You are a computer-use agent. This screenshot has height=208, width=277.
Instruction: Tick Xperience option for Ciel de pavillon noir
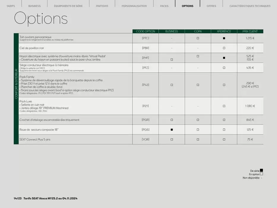click(224, 48)
